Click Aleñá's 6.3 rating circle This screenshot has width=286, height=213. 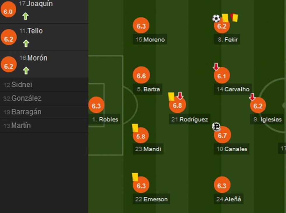222,185
